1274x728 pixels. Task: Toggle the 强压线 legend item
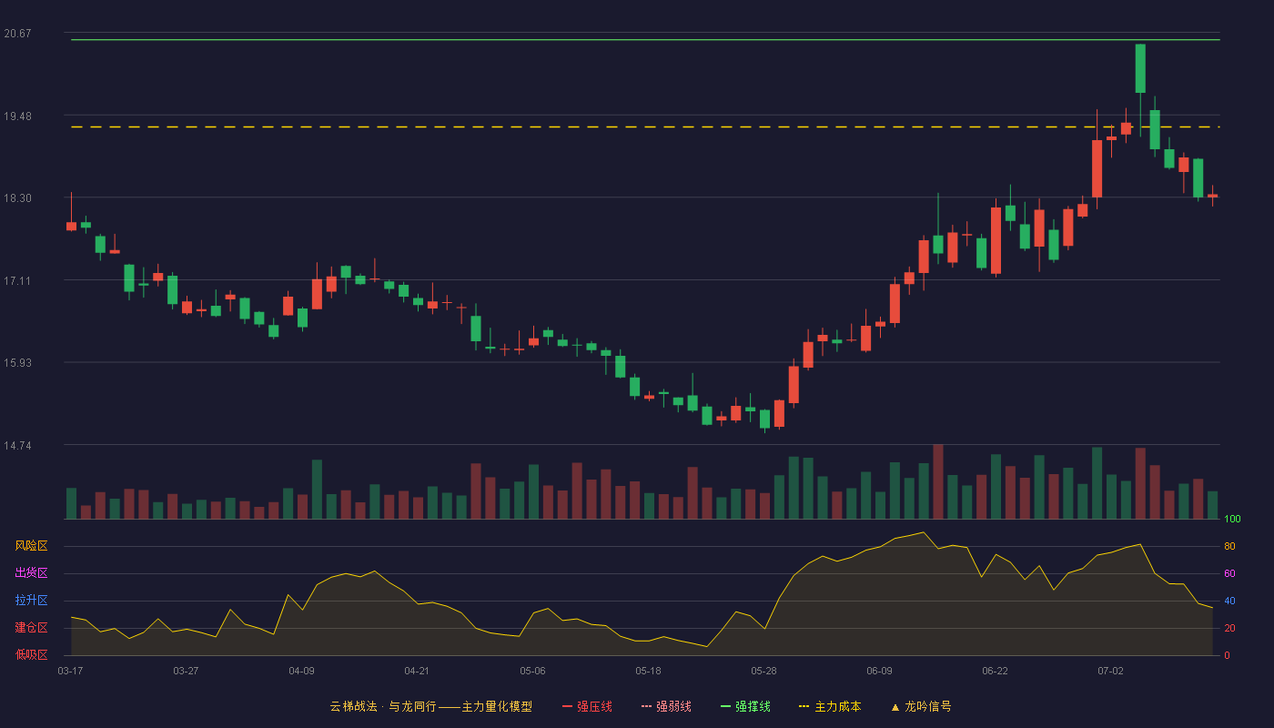(x=587, y=706)
